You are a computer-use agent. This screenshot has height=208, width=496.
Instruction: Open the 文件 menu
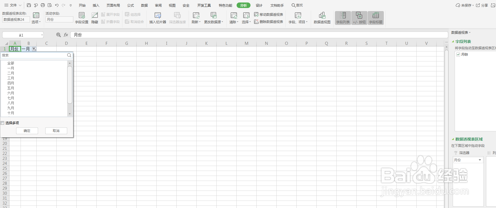13,5
